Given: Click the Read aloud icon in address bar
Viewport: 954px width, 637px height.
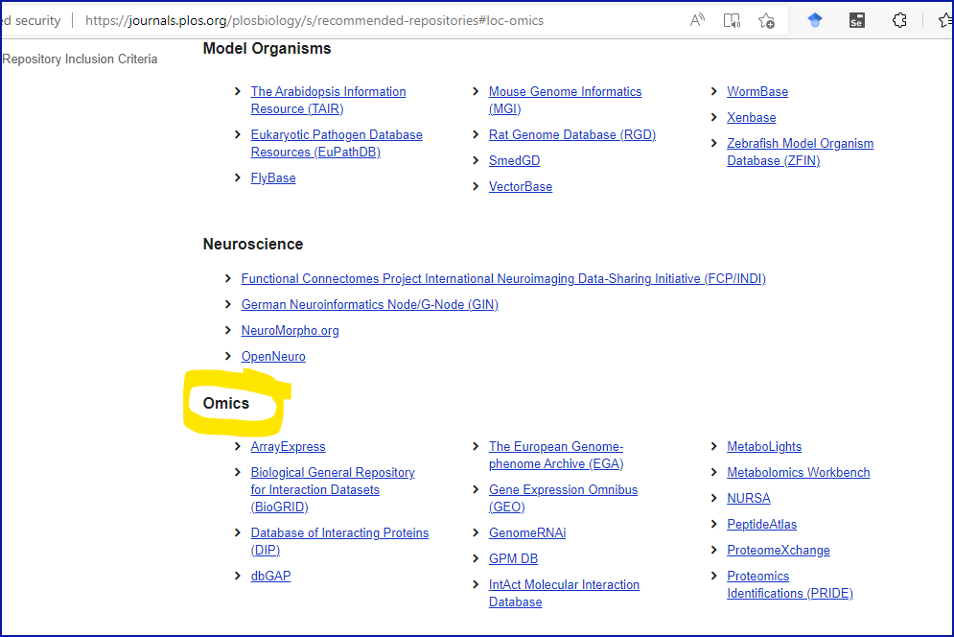Looking at the screenshot, I should 697,20.
